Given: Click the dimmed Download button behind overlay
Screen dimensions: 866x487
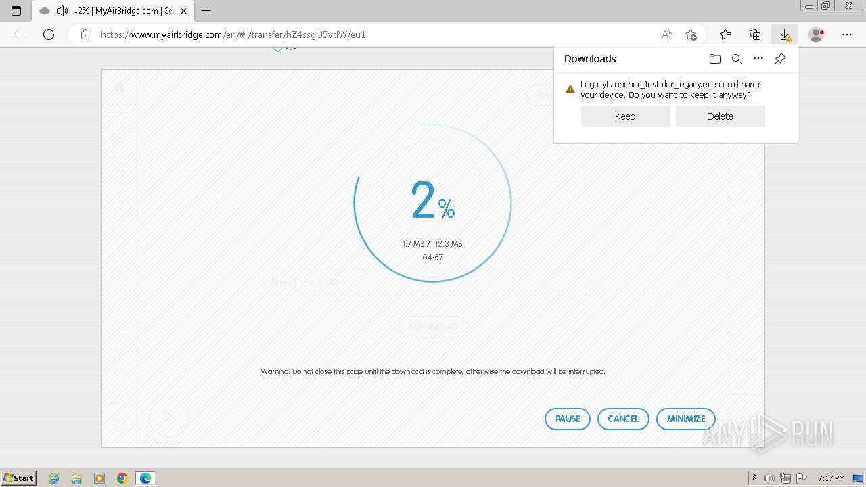Looking at the screenshot, I should click(x=433, y=327).
